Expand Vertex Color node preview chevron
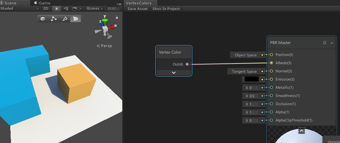 174,73
